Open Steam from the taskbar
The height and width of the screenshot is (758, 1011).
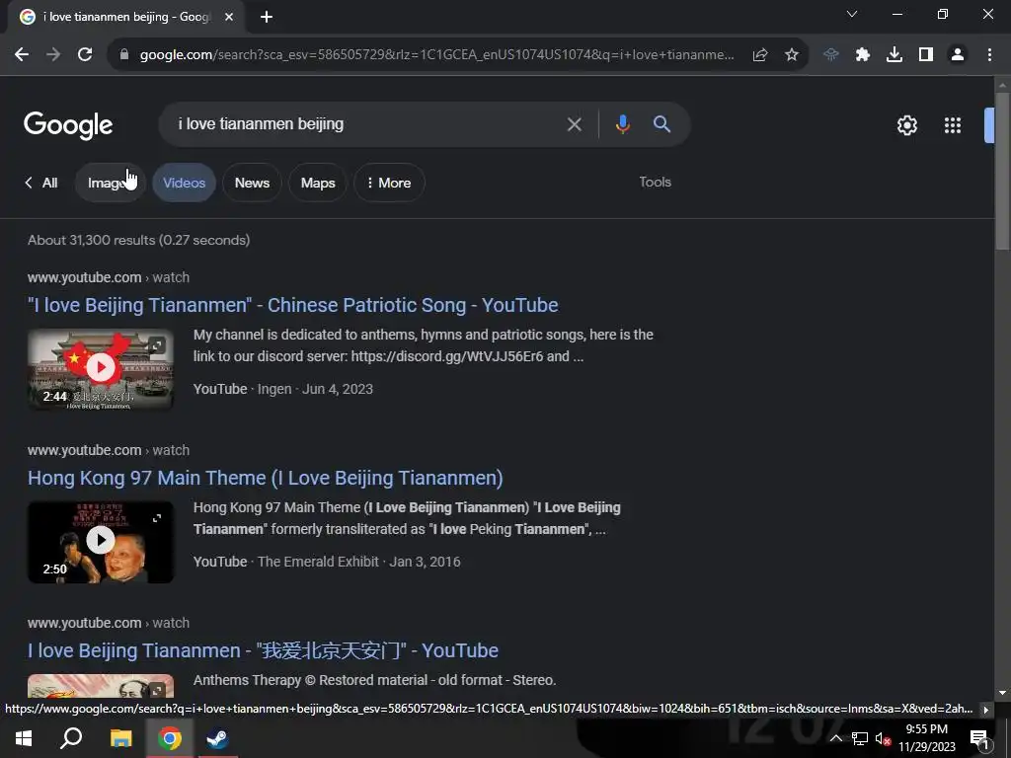tap(217, 738)
